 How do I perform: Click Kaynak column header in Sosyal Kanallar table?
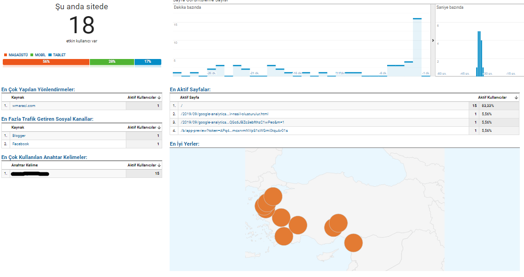[x=18, y=127]
